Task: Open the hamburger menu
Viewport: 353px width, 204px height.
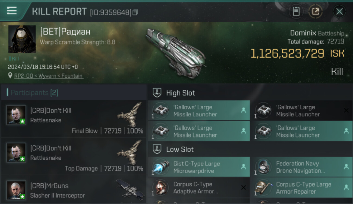Action: click(x=12, y=11)
